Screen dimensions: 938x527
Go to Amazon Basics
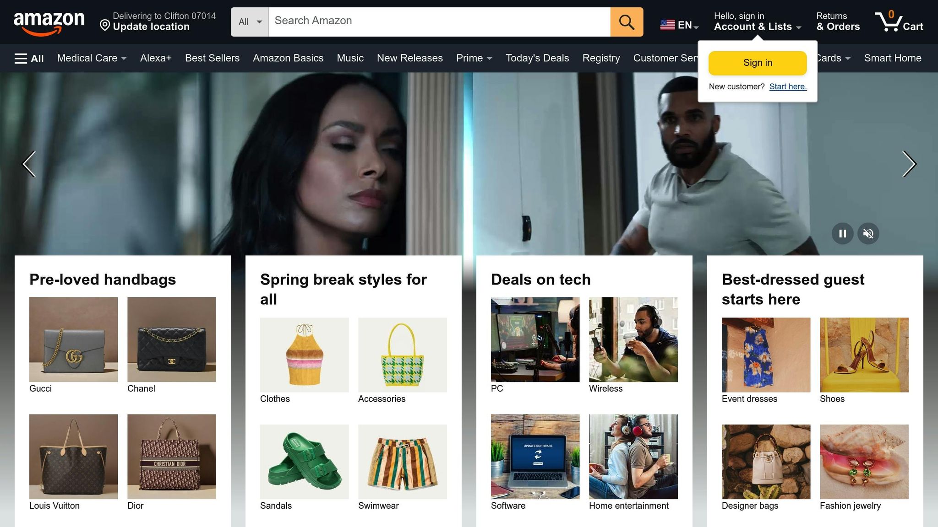[x=288, y=58]
